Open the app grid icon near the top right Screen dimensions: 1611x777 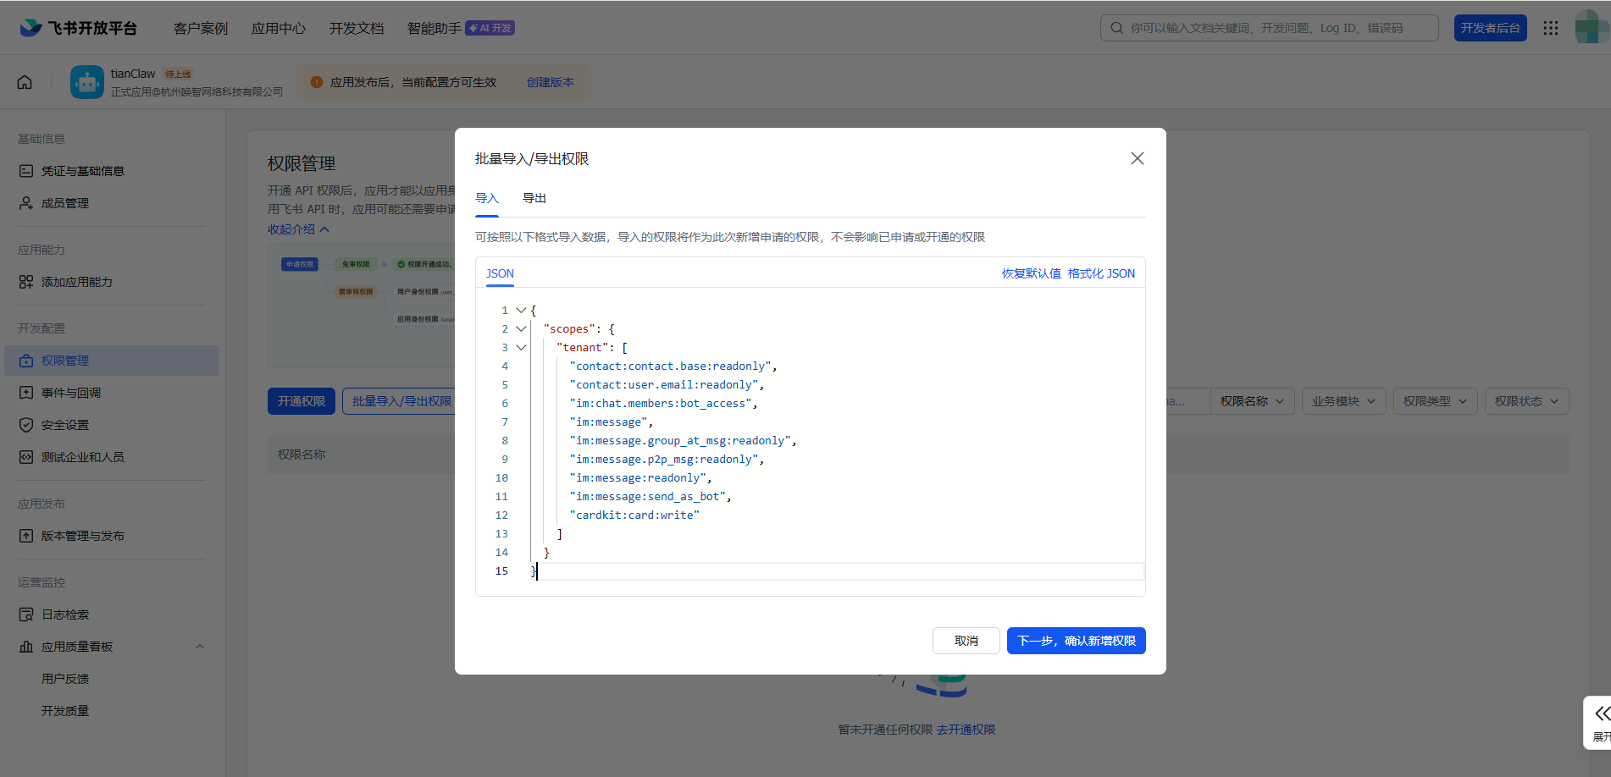(x=1551, y=27)
